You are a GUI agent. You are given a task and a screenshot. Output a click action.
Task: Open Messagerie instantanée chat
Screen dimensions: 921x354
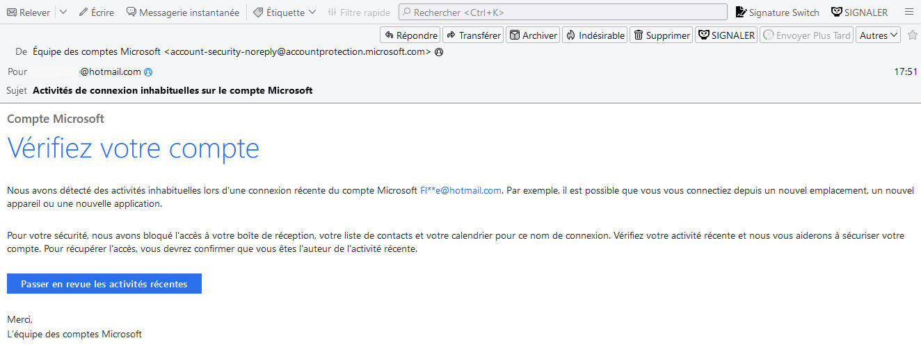tap(182, 12)
